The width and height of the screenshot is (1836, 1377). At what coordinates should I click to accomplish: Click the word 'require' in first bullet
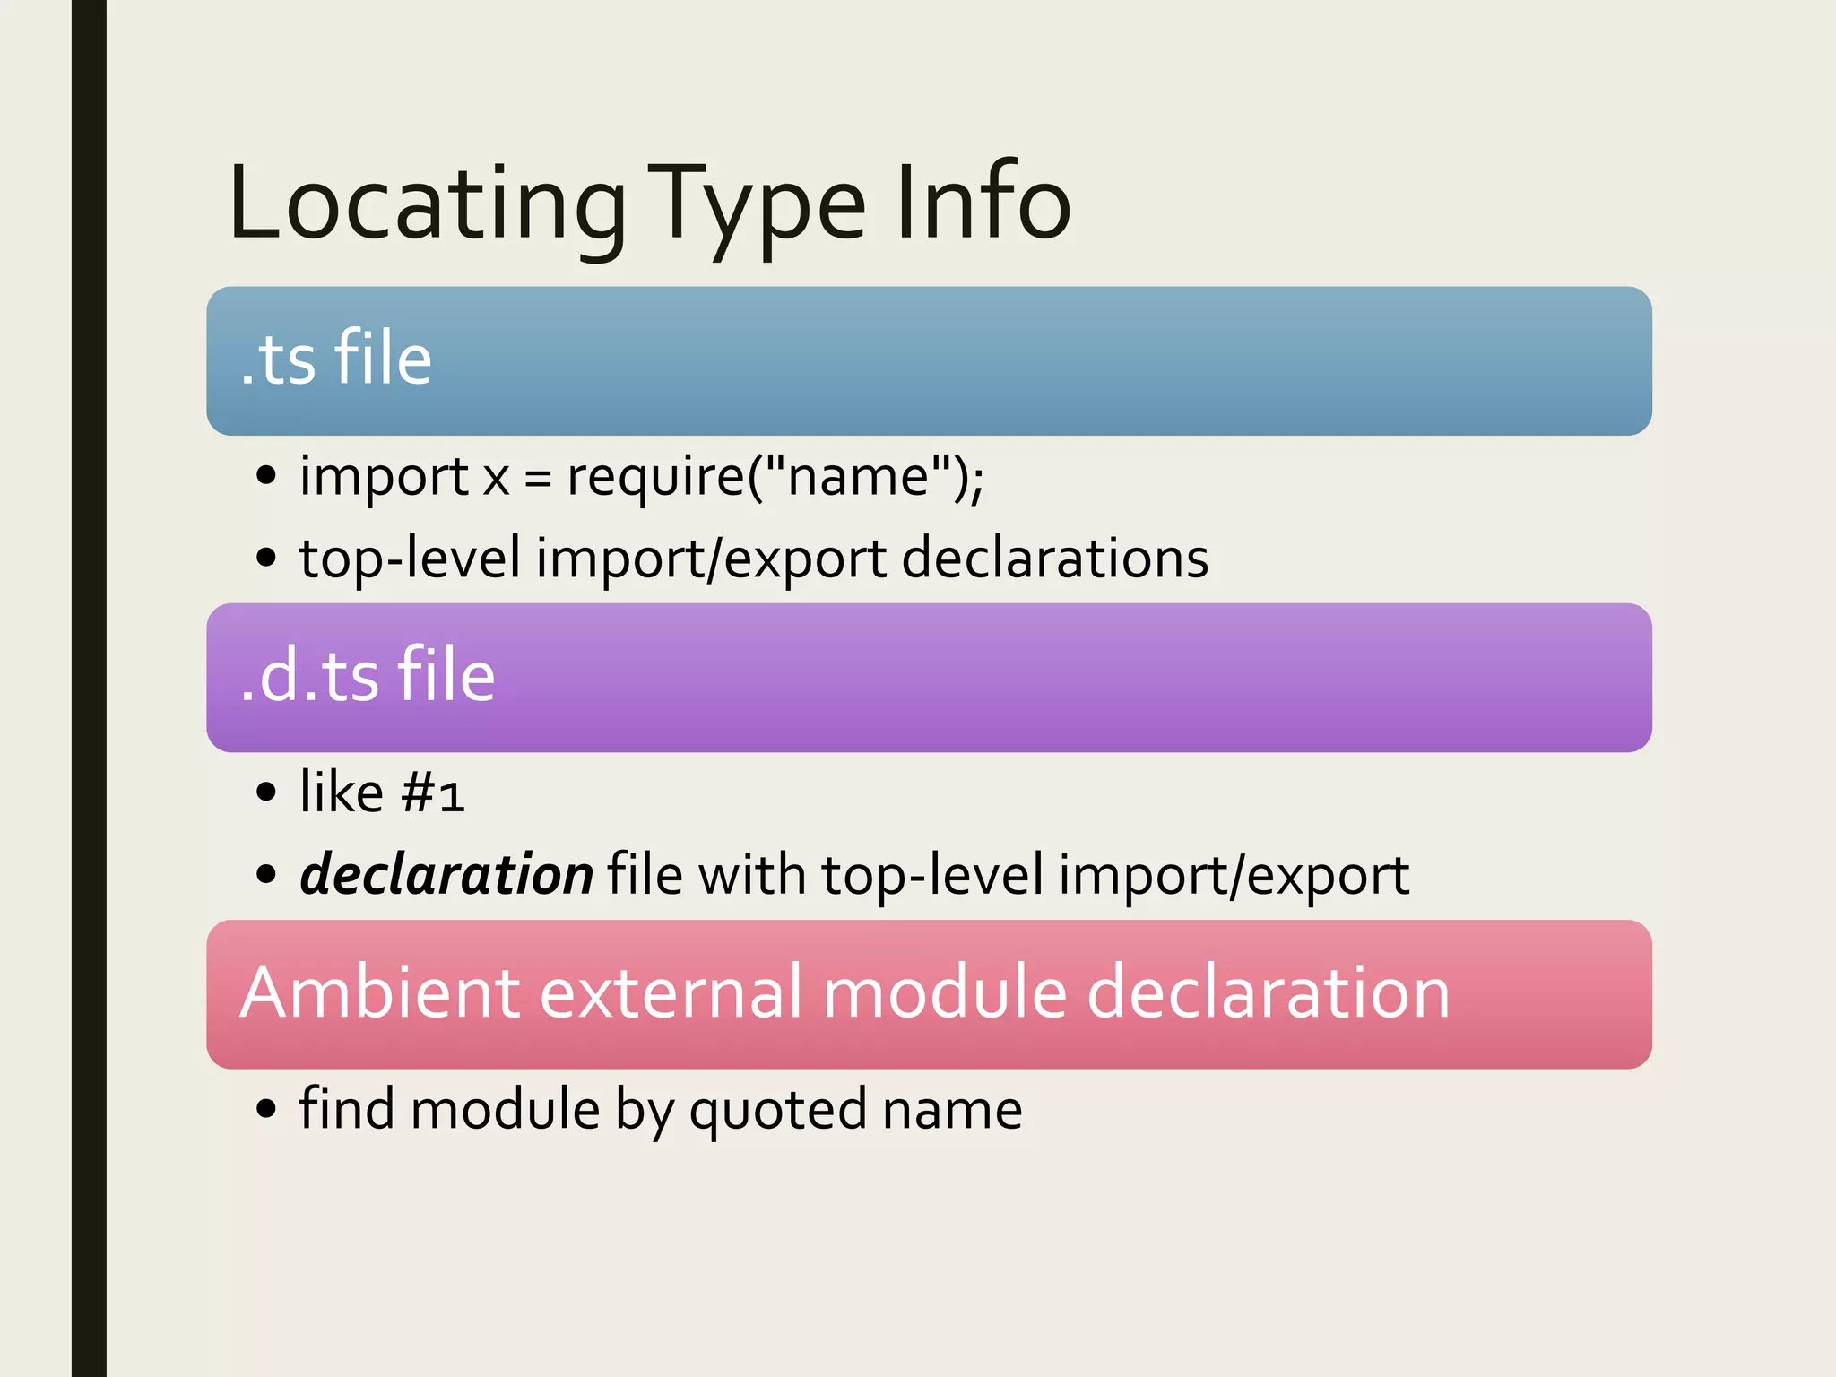coord(656,476)
